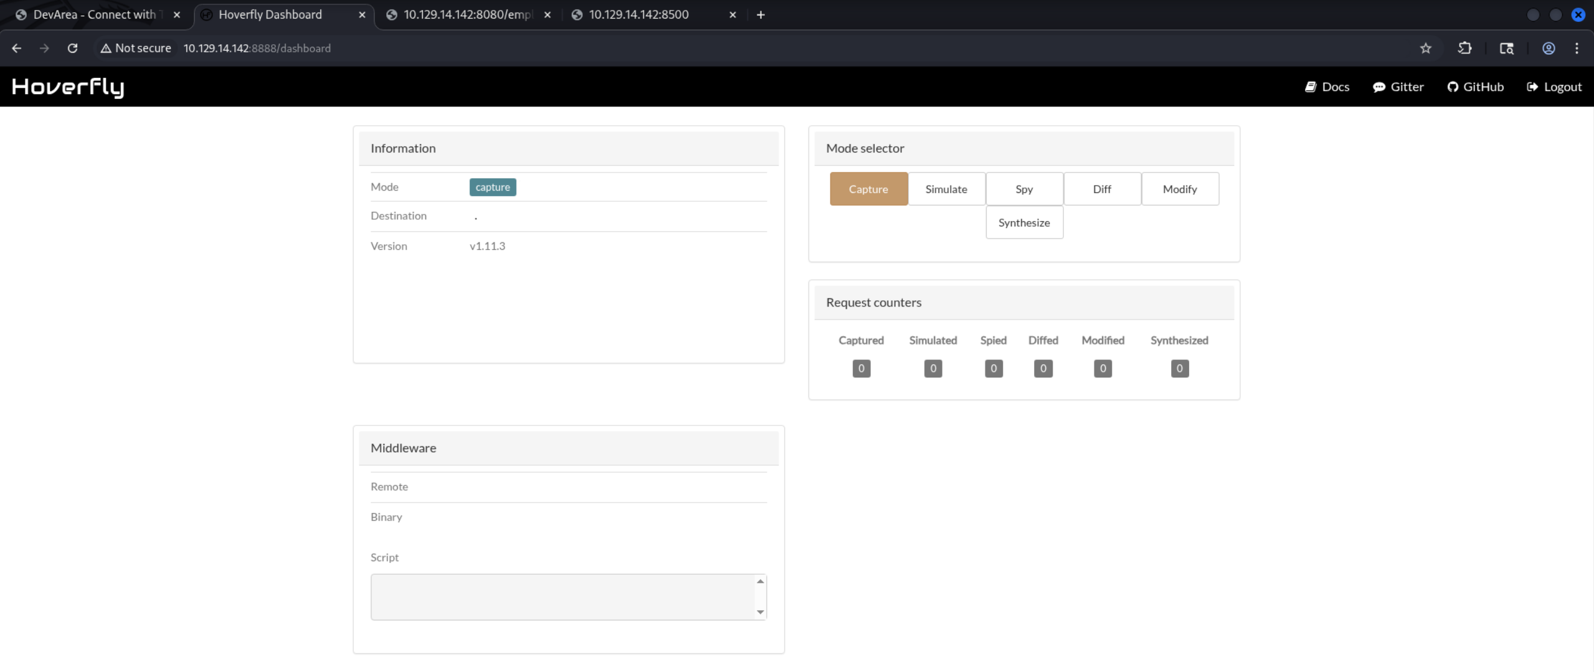Open the browser profile icon

(1548, 48)
